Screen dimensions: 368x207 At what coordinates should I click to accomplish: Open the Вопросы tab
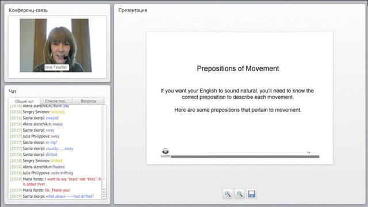tap(88, 101)
